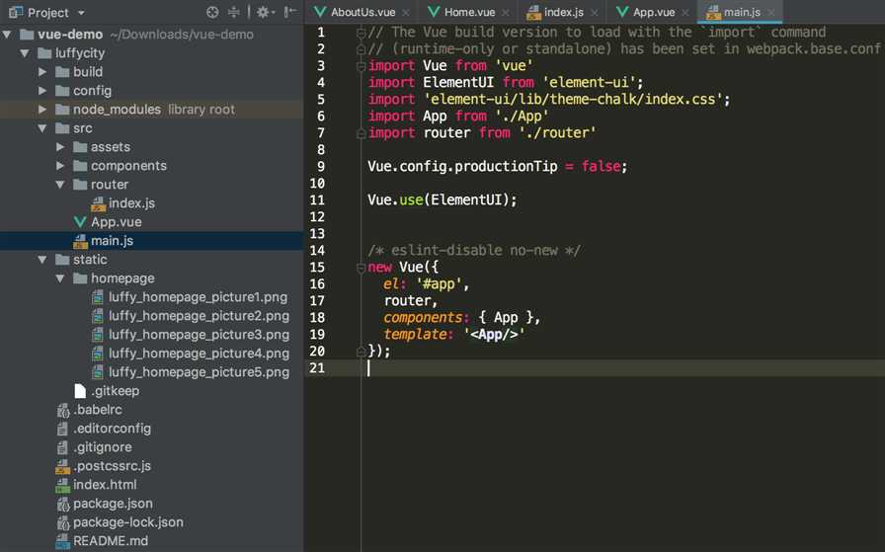Click the luffy_homepage_picture3.png image icon
The width and height of the screenshot is (885, 552).
(x=98, y=335)
